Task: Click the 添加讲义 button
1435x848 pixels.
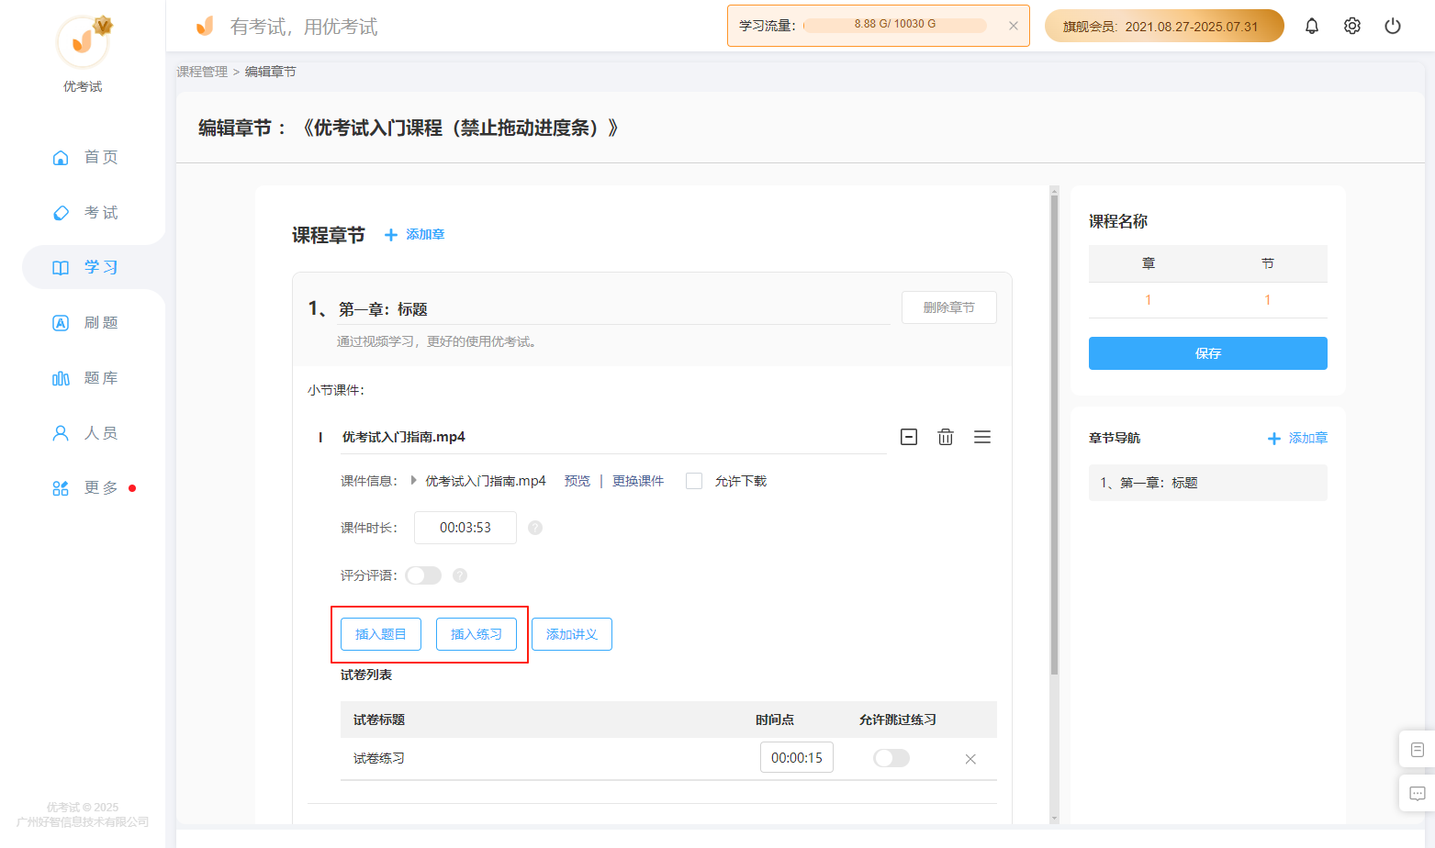Action: pos(572,634)
